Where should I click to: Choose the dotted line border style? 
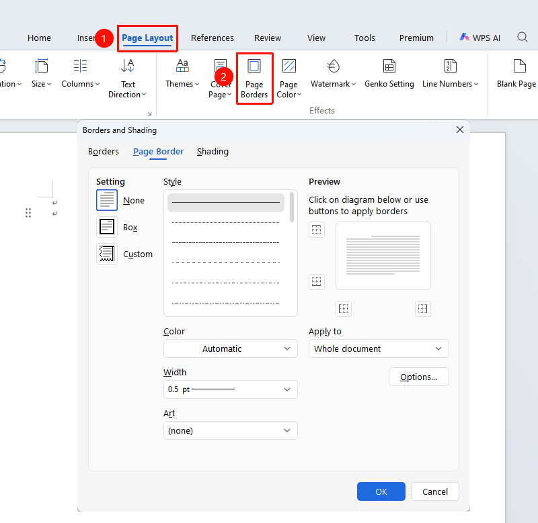(226, 223)
